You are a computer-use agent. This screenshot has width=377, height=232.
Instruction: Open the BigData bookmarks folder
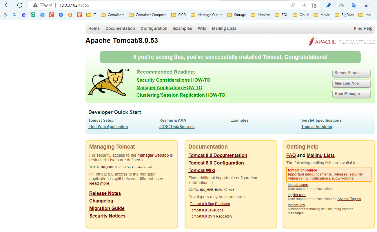pos(344,15)
